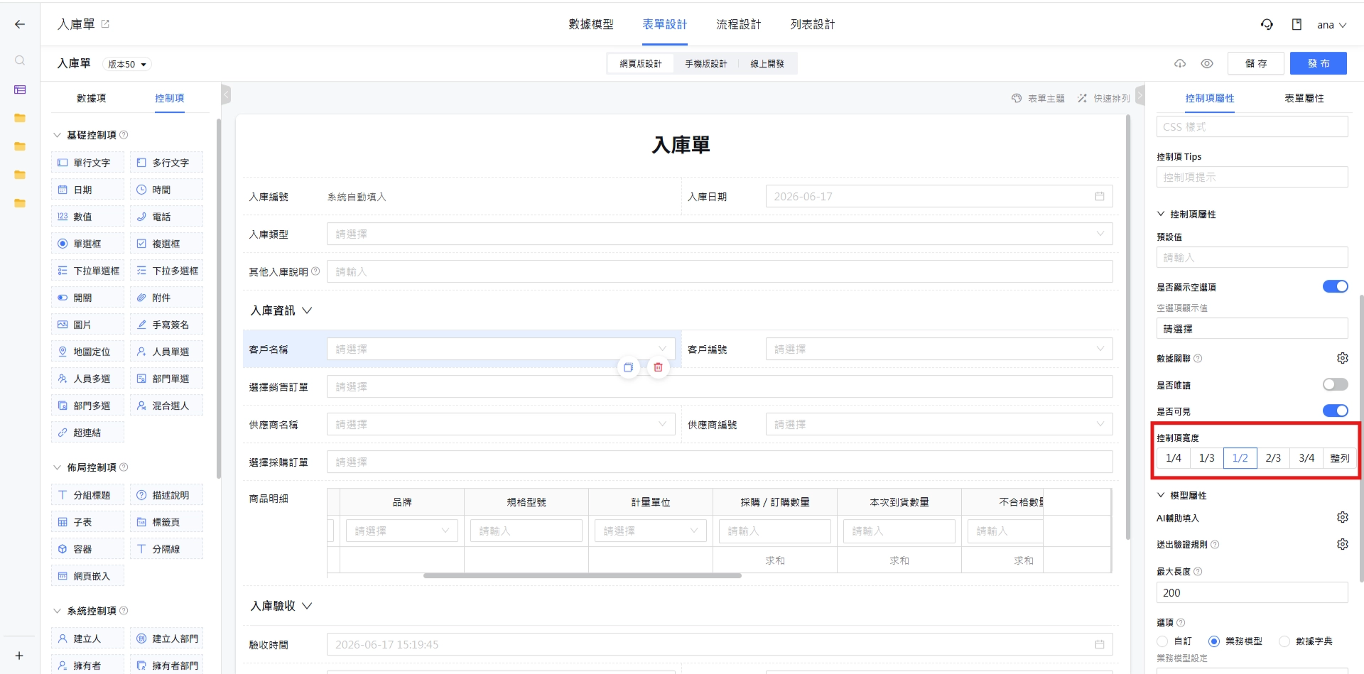Collapse 系統控制項 section
Viewport: 1364px width, 674px height.
[57, 611]
